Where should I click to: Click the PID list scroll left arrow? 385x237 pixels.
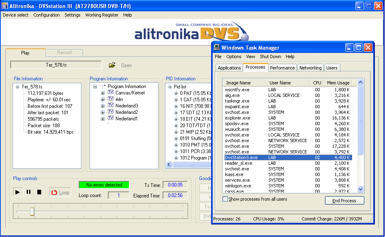(169, 164)
